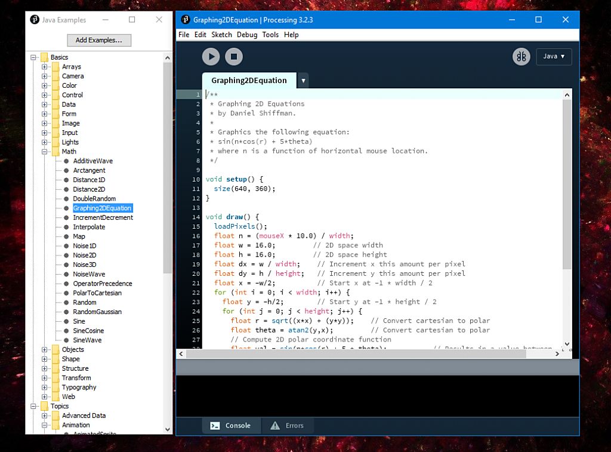The height and width of the screenshot is (452, 611).
Task: Select the Arctangent example
Action: pyautogui.click(x=89, y=170)
